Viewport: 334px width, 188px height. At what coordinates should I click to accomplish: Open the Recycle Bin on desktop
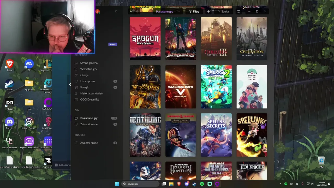click(x=321, y=162)
